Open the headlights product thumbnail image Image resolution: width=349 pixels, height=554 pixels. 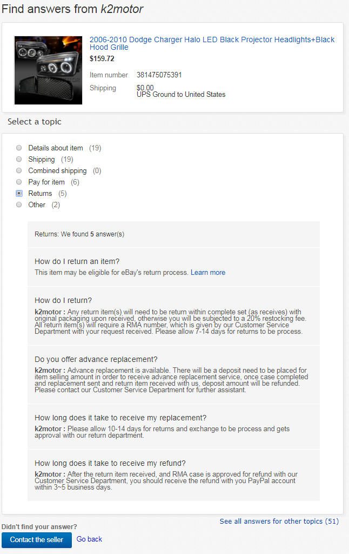tap(48, 70)
